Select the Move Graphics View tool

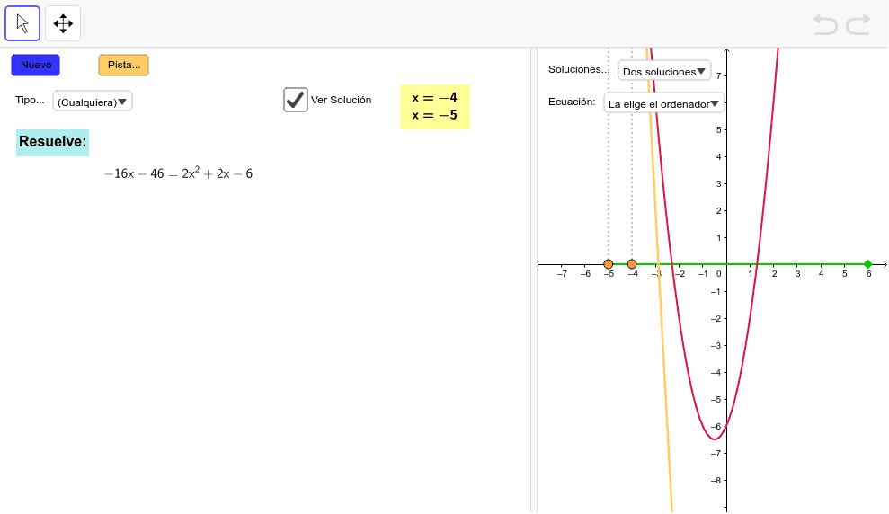[63, 23]
